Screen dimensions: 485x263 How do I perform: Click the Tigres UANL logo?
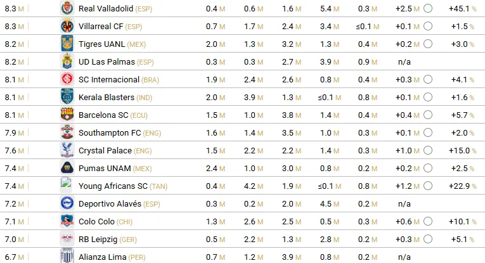67,44
